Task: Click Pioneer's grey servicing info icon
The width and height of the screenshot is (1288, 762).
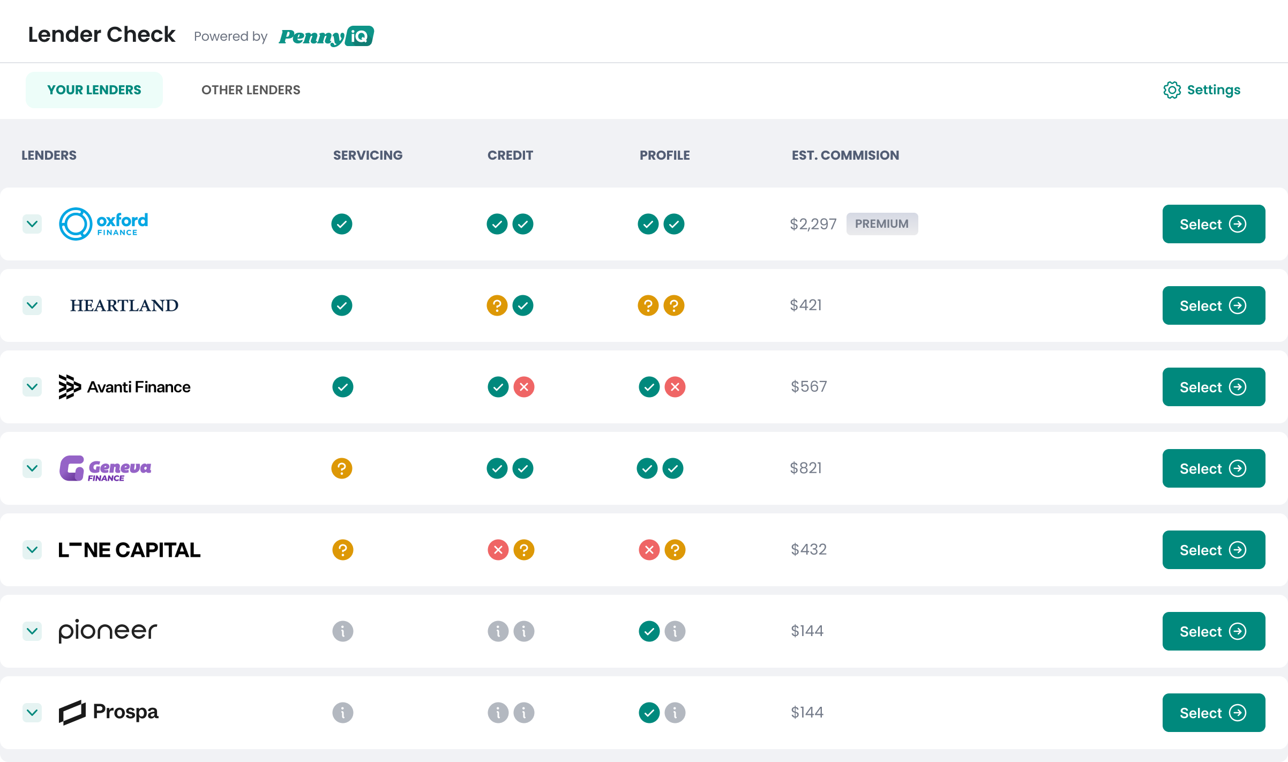Action: point(342,631)
